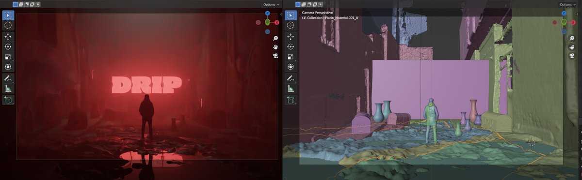Enable Subtract selection mode in right viewport header
Screen dimensions: 582x180
click(x=309, y=4)
